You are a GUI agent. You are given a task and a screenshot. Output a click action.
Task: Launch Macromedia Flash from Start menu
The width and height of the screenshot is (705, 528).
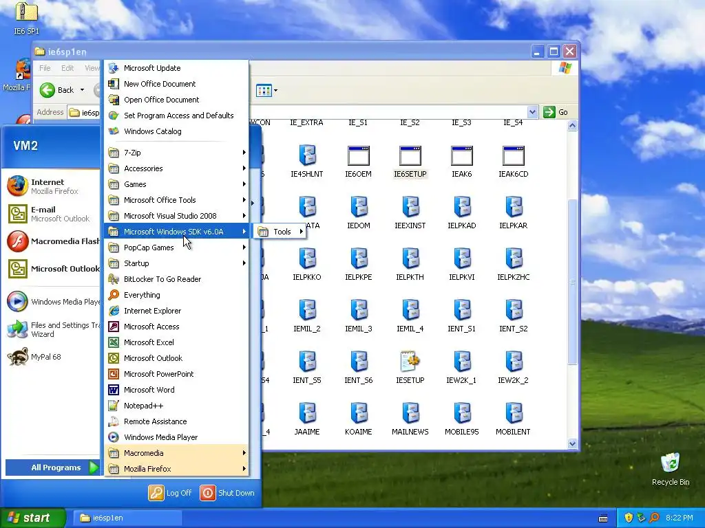(52, 241)
